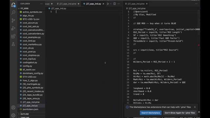Run the Python file with play button
This screenshot has width=210, height=118.
coord(108,4)
